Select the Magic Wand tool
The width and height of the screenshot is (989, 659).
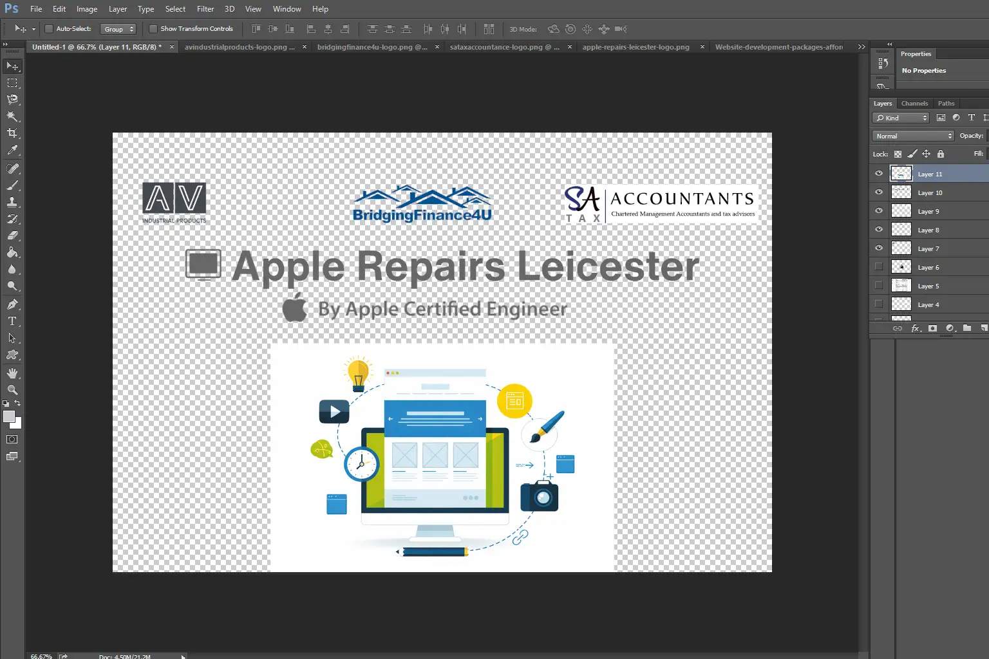pos(12,116)
